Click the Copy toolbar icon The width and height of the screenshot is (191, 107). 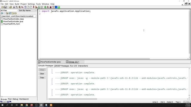(17, 7)
